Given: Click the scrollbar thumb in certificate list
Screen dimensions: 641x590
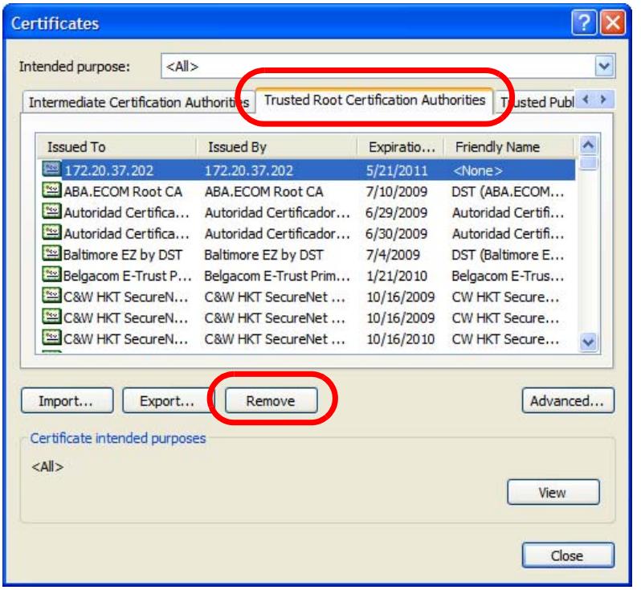Looking at the screenshot, I should (588, 162).
